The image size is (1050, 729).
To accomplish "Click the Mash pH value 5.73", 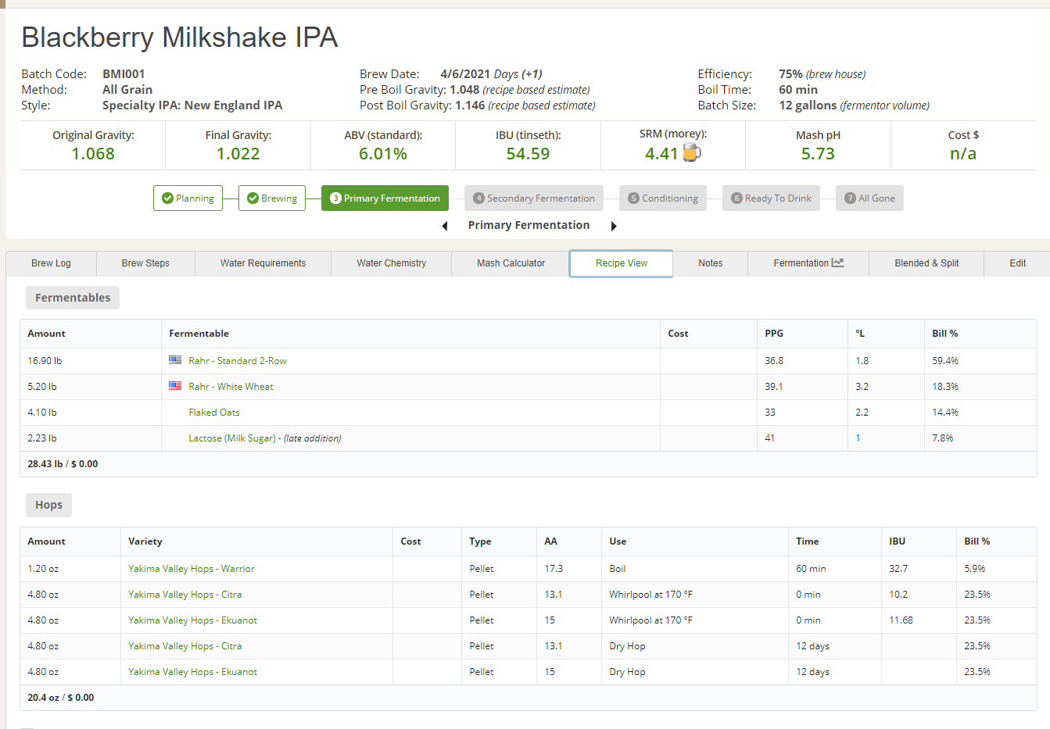I will [x=818, y=154].
